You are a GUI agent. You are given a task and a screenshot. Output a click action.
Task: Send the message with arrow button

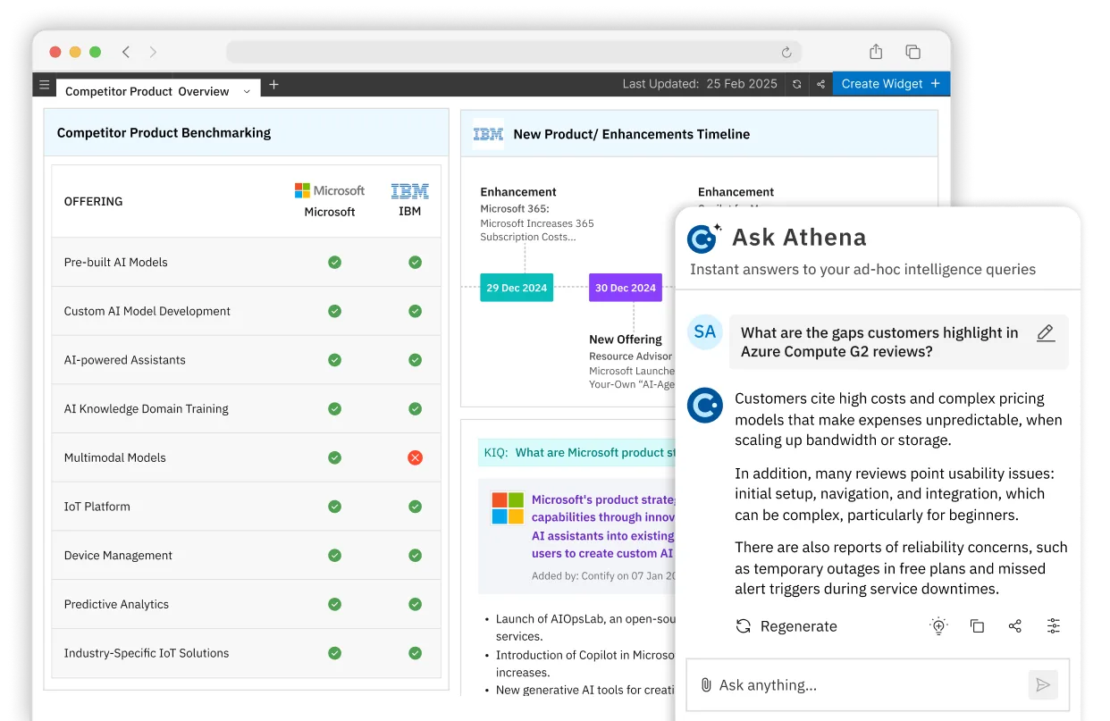click(1043, 685)
